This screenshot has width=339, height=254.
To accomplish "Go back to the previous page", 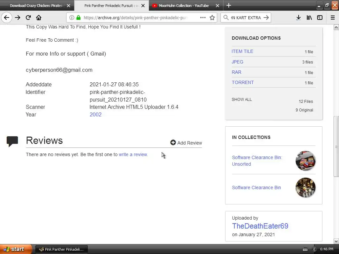I will click(7, 18).
